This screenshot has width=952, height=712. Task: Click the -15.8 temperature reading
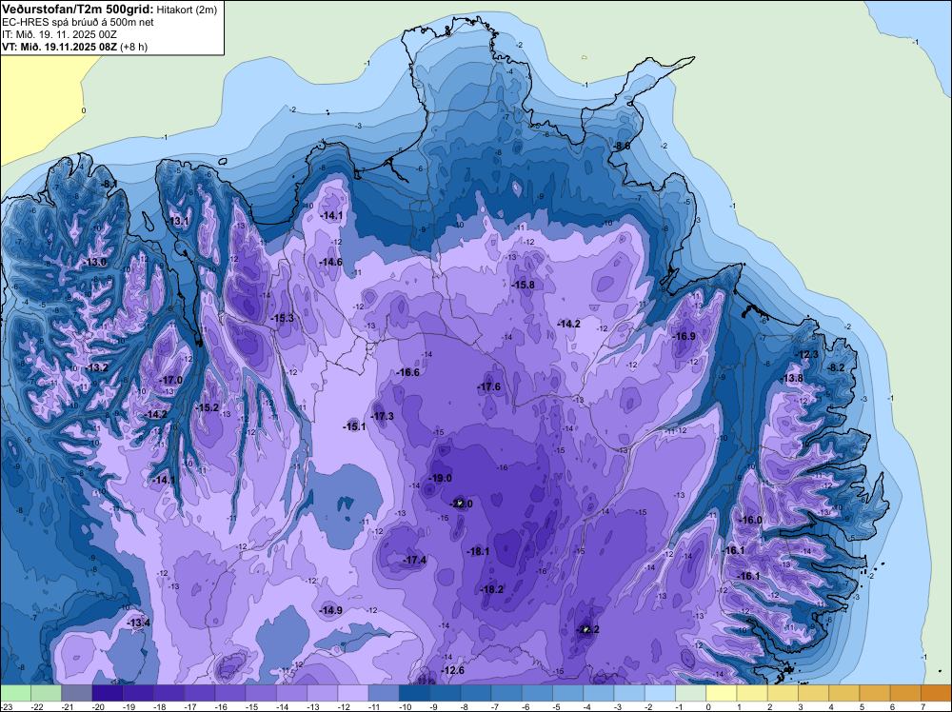coord(523,285)
